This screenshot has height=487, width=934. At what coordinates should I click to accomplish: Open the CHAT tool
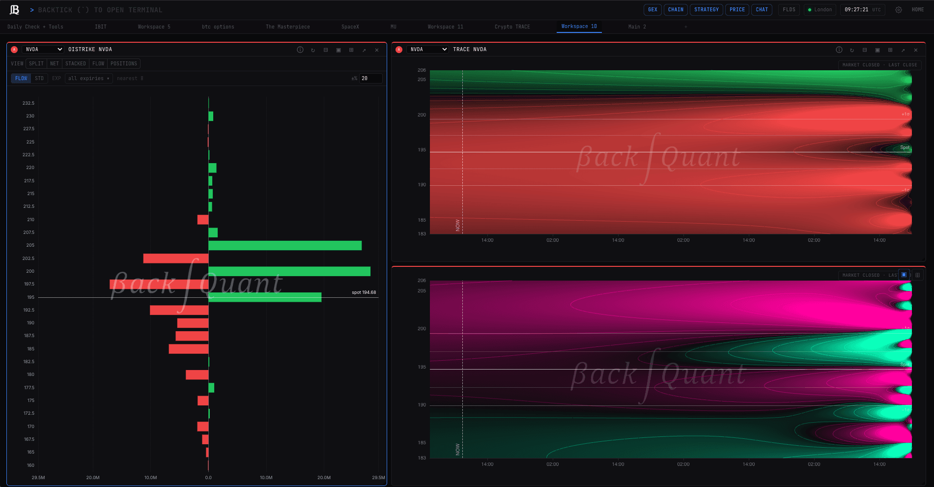coord(762,10)
